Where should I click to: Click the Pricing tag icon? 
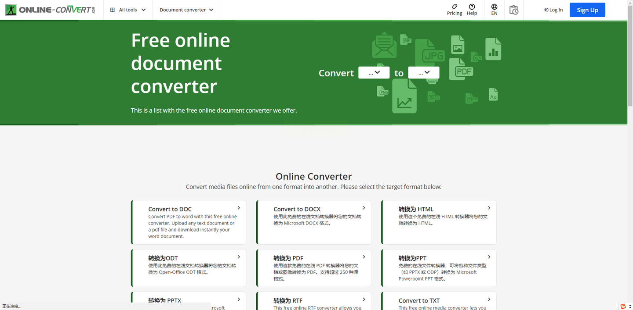point(455,7)
